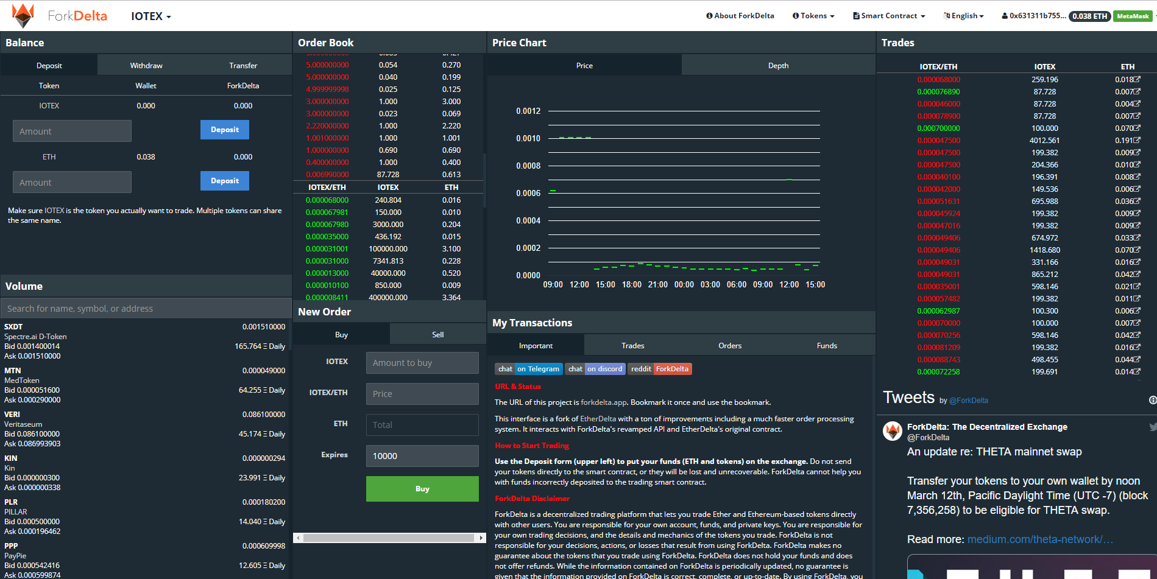Switch the chart to Depth view
The width and height of the screenshot is (1157, 579).
pos(778,65)
